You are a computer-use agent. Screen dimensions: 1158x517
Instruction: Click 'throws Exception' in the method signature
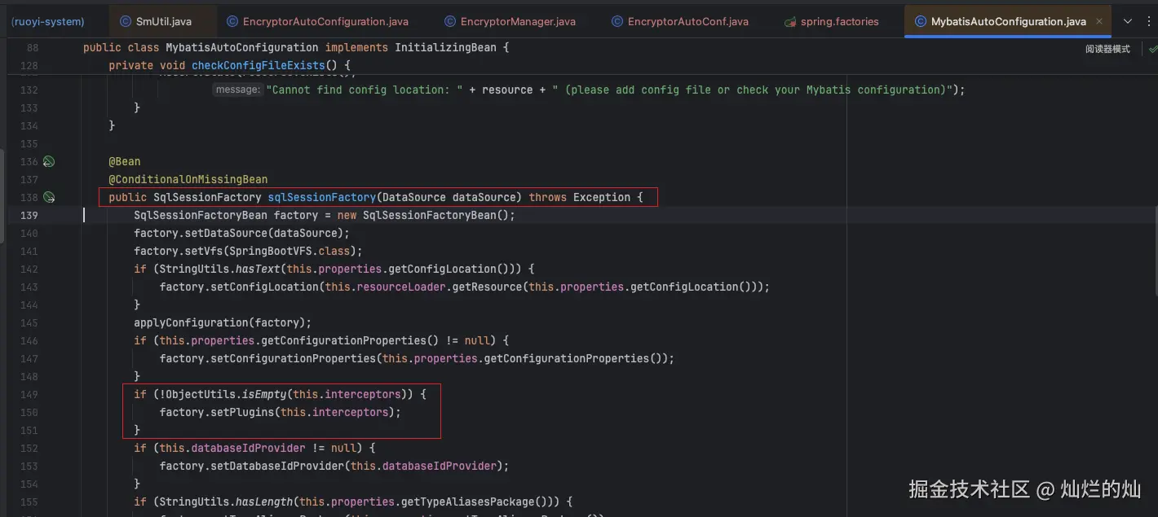(580, 197)
